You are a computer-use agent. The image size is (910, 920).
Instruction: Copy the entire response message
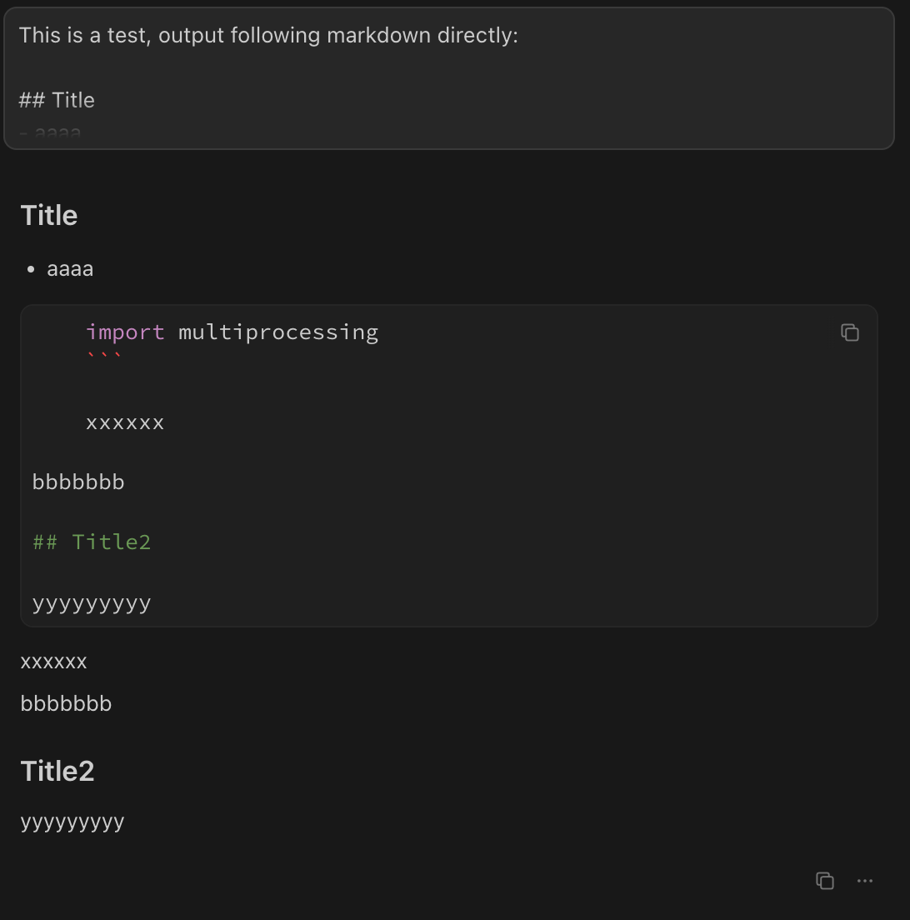click(x=824, y=881)
